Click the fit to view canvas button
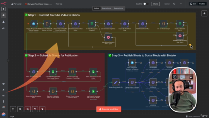 pyautogui.click(x=13, y=109)
